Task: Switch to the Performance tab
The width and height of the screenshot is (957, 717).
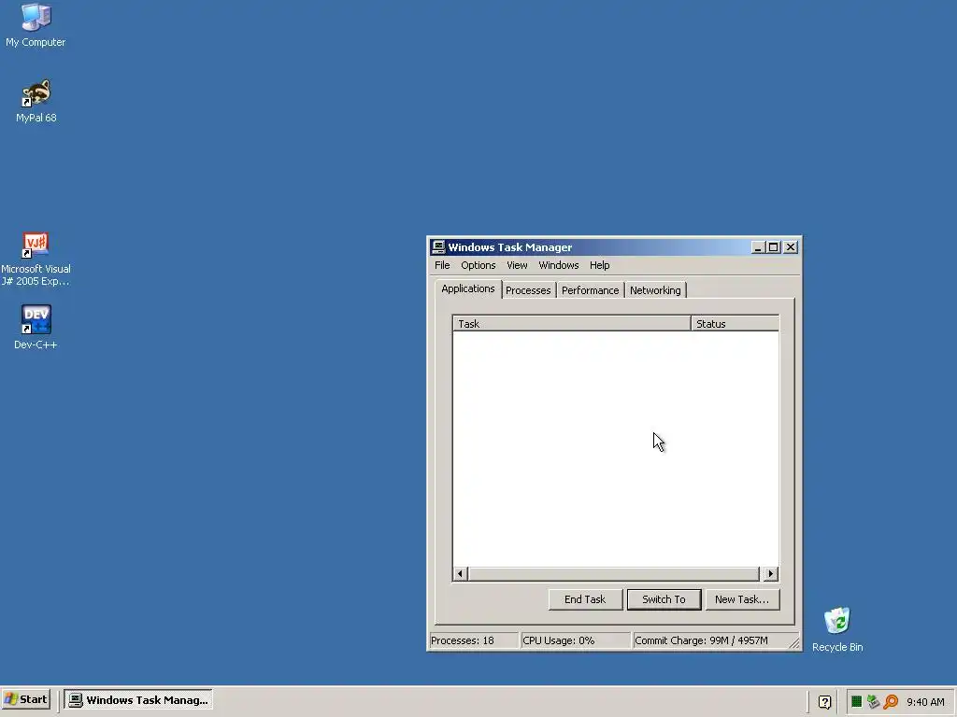Action: point(591,290)
